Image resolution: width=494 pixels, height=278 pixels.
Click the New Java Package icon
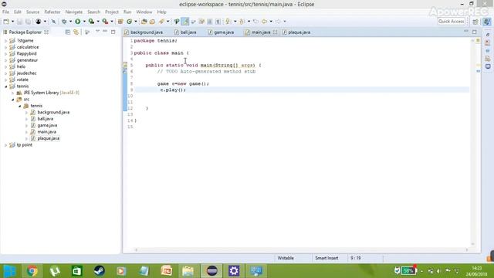point(120,22)
